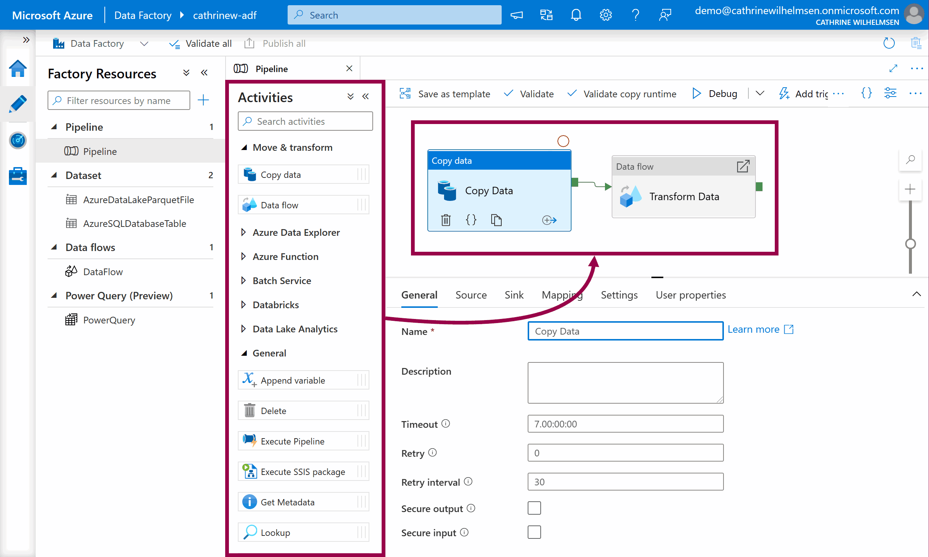
Task: Click the canvas zoom slider handle
Action: [910, 244]
